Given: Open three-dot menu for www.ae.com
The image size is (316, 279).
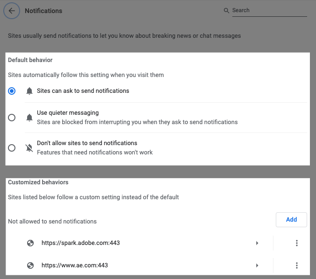Looking at the screenshot, I should (x=296, y=265).
